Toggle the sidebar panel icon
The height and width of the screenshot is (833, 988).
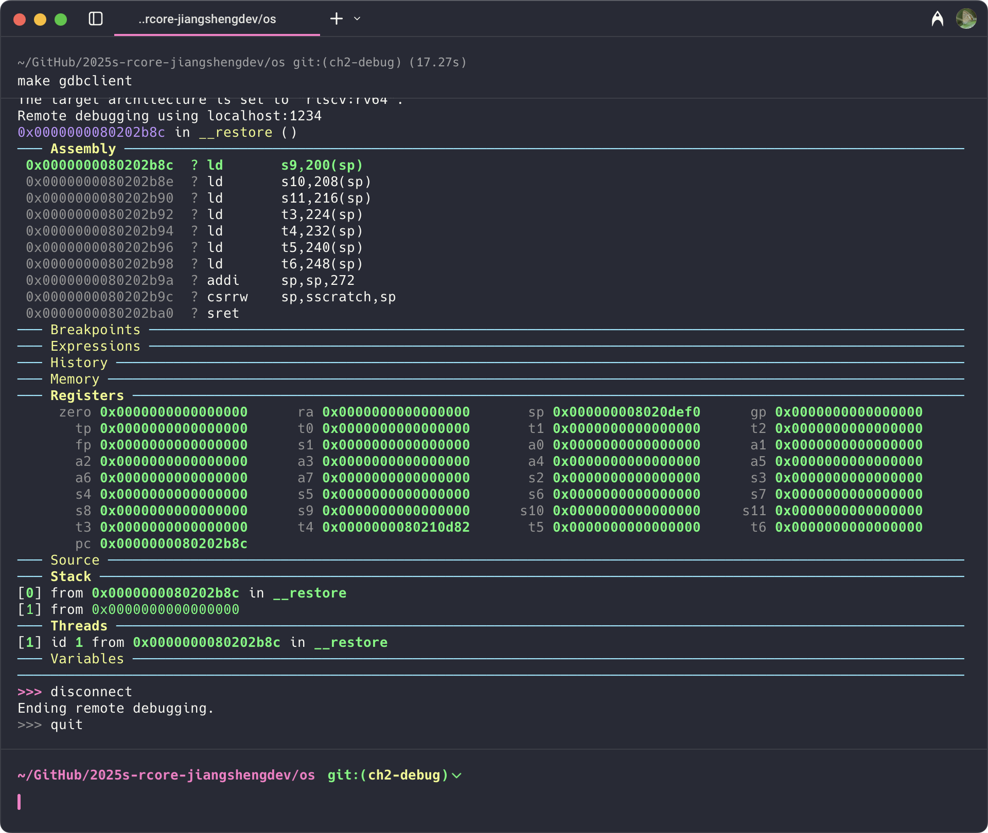(96, 19)
